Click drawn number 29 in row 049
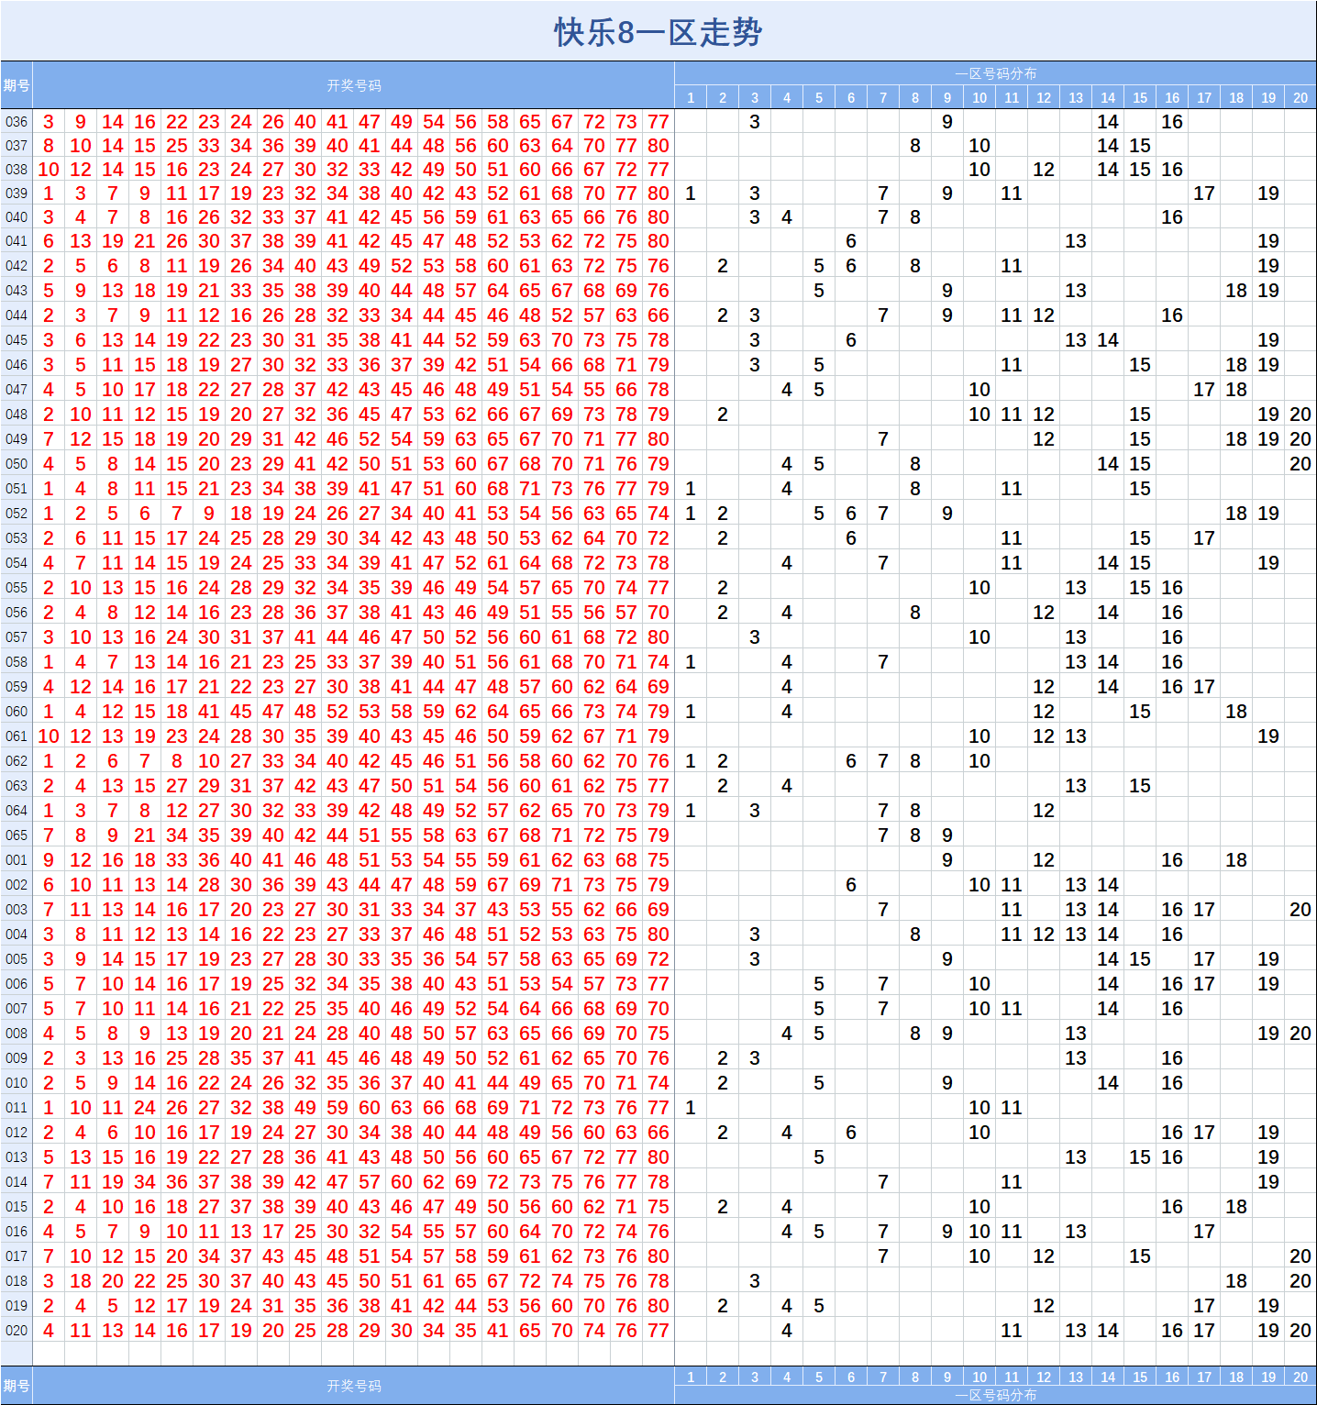 point(241,439)
